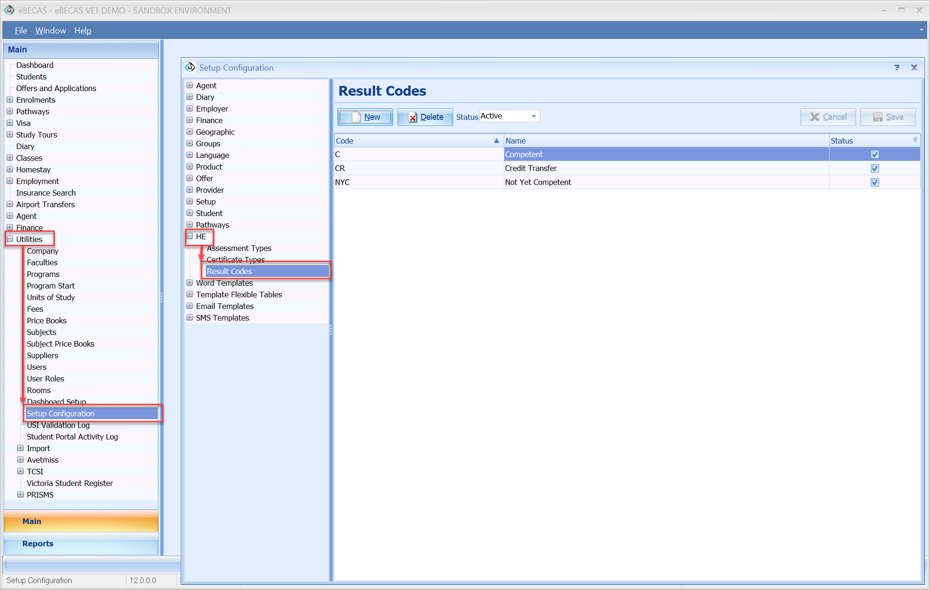Open the File menu

click(x=20, y=30)
